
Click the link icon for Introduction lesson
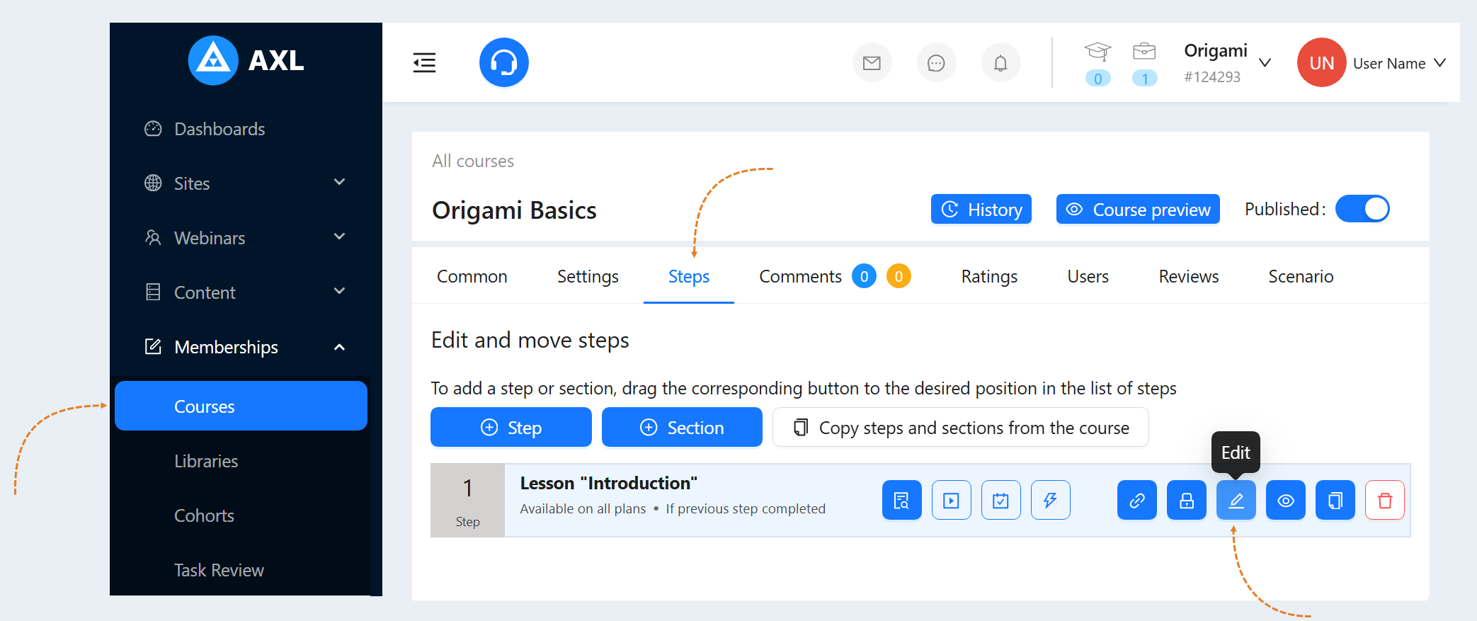pos(1137,500)
